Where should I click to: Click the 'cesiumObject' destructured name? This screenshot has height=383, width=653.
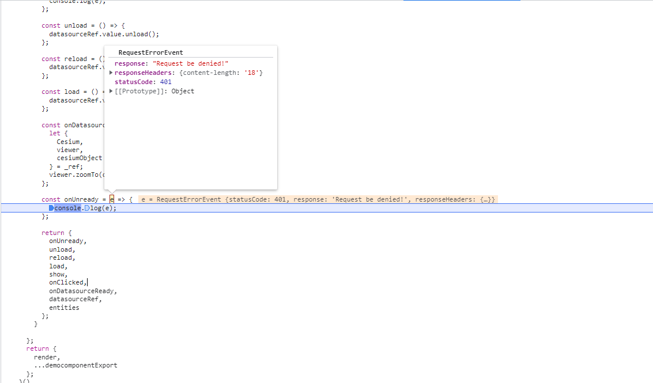point(79,158)
